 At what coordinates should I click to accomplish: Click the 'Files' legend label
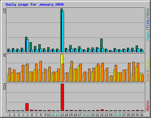click(x=147, y=23)
